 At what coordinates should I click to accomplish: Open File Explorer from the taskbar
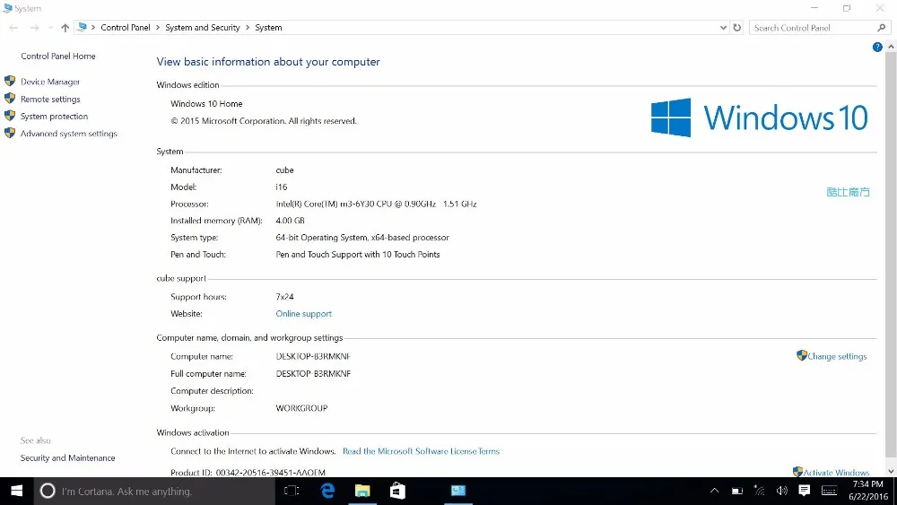[x=362, y=491]
